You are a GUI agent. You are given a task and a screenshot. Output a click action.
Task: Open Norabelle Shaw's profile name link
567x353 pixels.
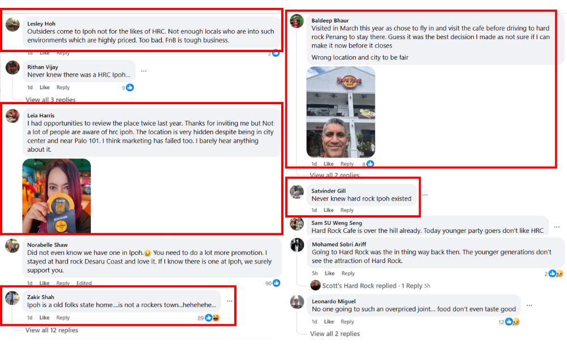click(x=47, y=245)
